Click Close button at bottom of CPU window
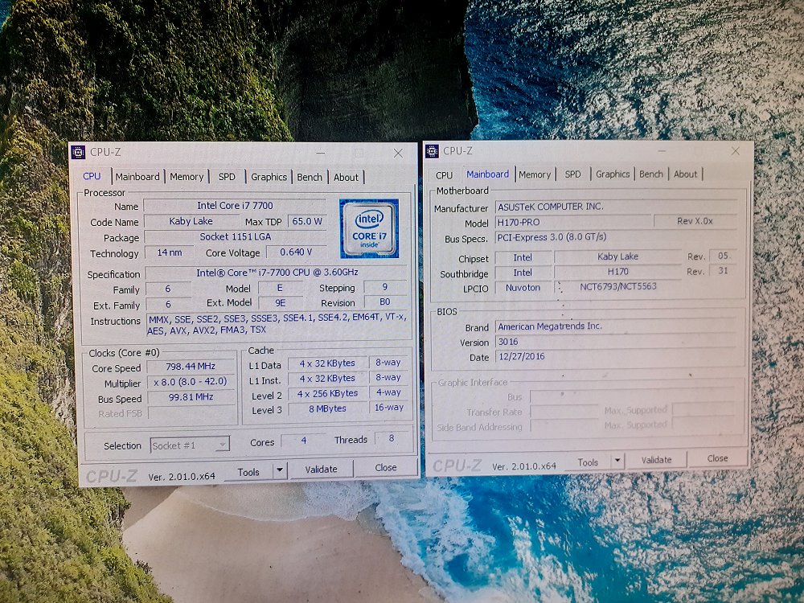 point(386,468)
